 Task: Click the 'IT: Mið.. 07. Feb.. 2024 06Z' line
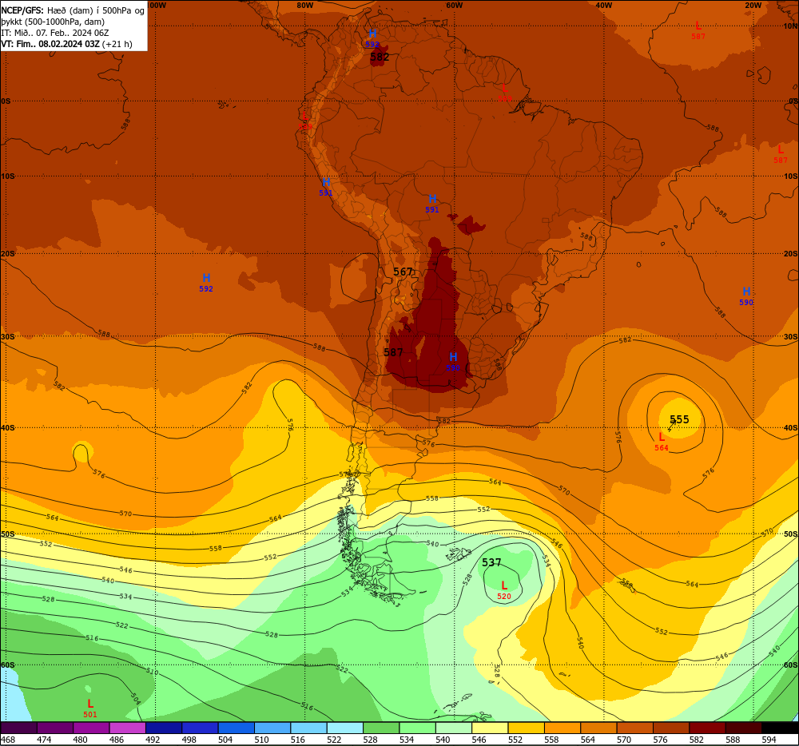coord(55,33)
